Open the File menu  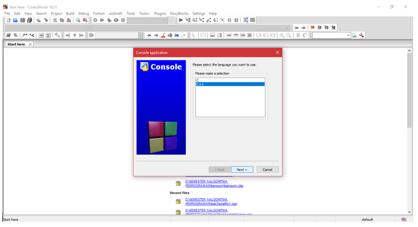tap(7, 13)
